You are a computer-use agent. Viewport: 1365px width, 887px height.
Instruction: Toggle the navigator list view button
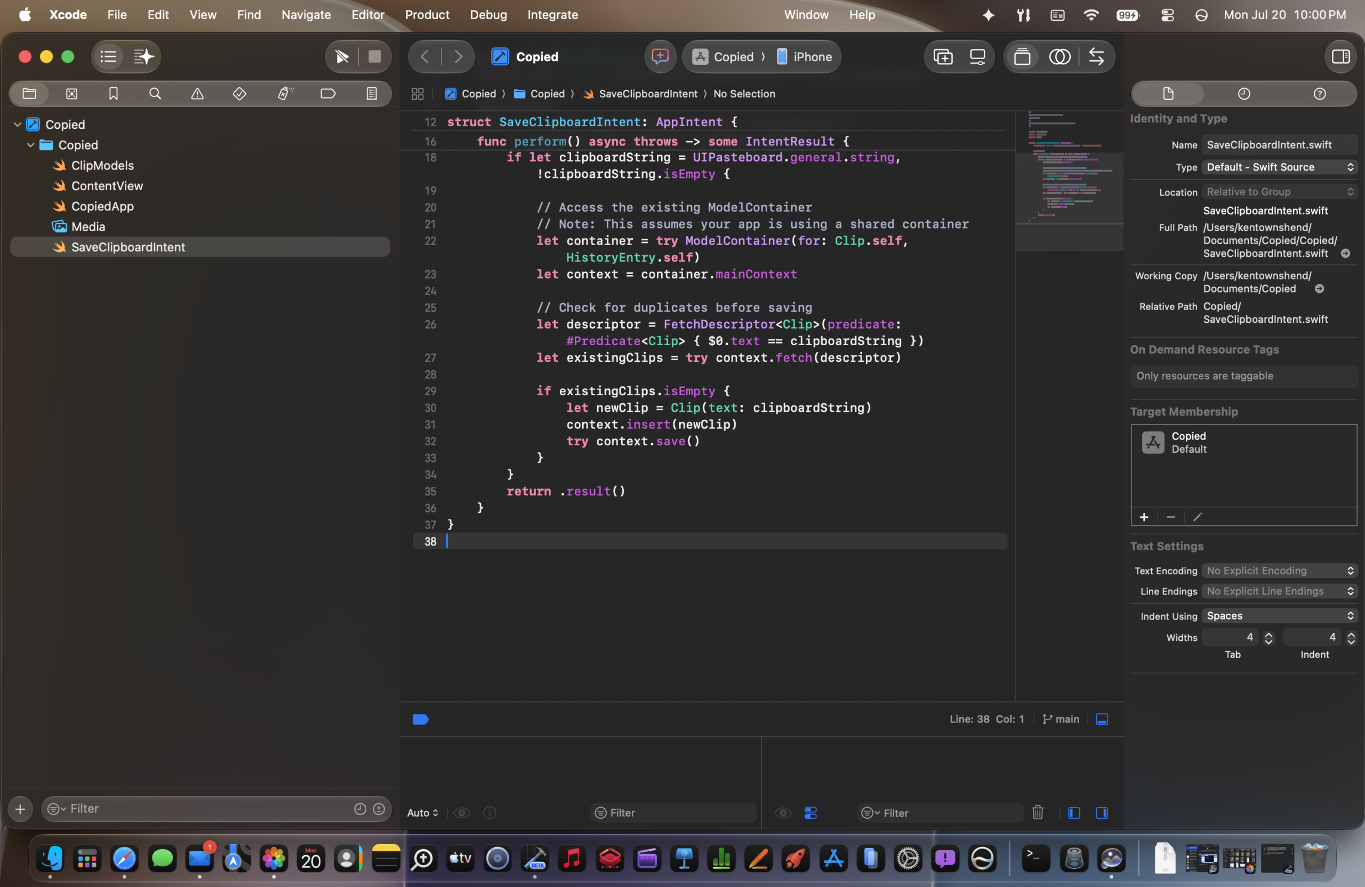point(108,56)
